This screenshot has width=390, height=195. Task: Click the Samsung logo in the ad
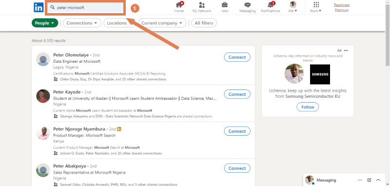coord(320,74)
